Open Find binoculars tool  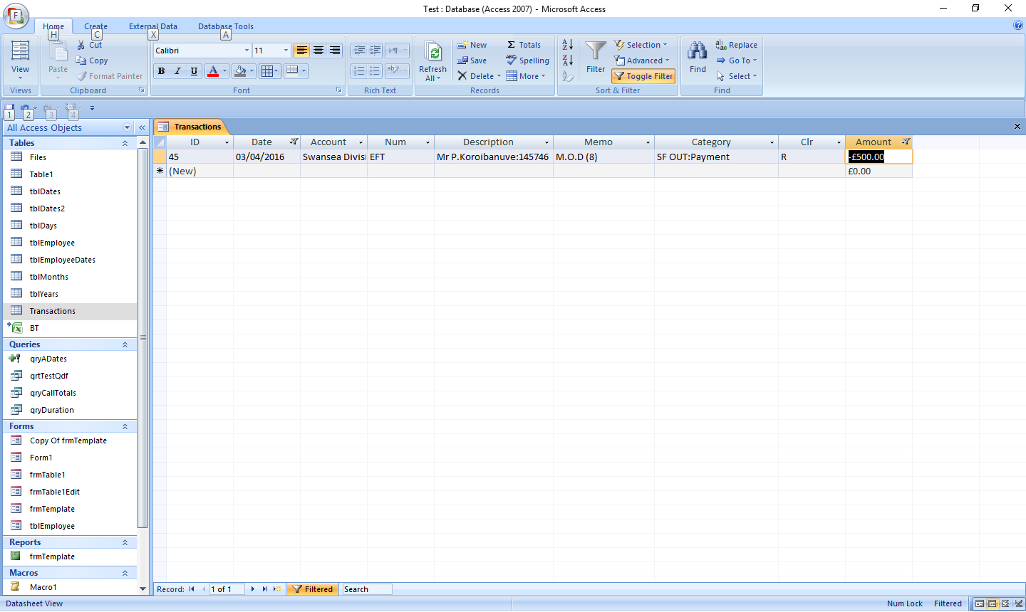point(698,51)
